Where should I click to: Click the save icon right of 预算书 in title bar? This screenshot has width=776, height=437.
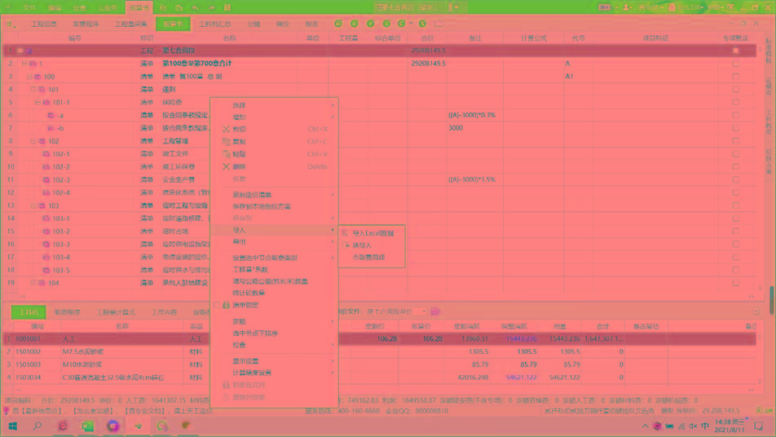[x=163, y=7]
